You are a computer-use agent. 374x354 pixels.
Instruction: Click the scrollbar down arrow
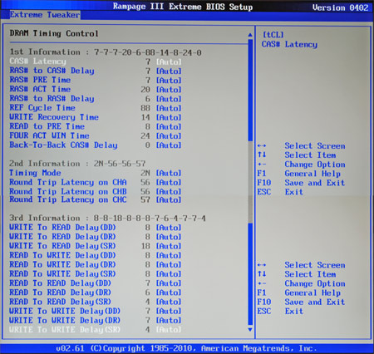pos(250,330)
